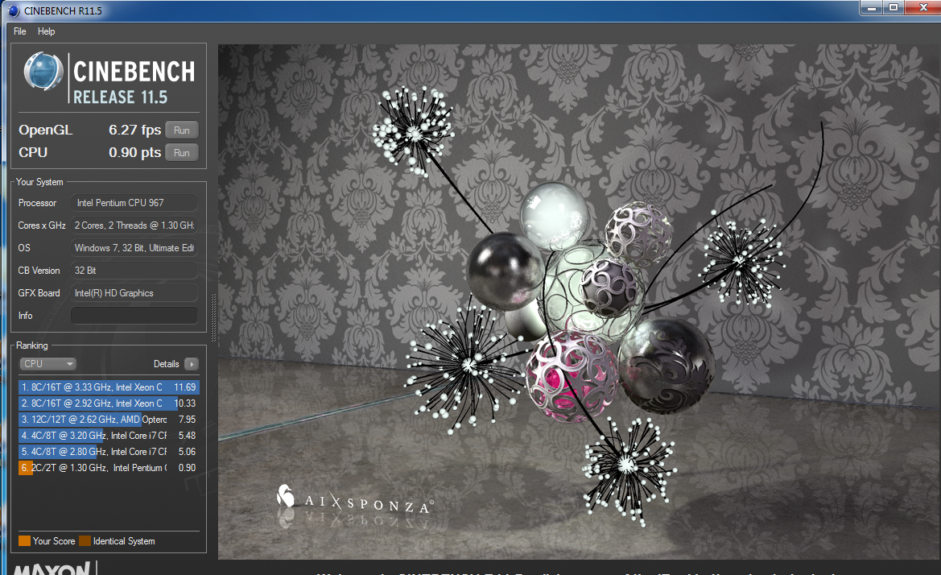The height and width of the screenshot is (575, 941).
Task: Click the rendered scene preview image
Action: (x=579, y=302)
